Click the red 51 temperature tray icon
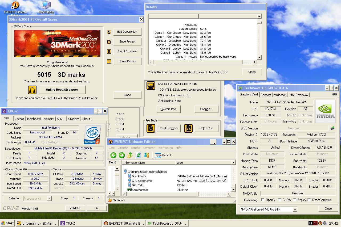Screen dimensions: 341x227 315,223
